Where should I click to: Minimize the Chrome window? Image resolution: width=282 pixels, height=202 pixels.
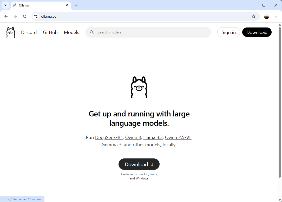252,5
